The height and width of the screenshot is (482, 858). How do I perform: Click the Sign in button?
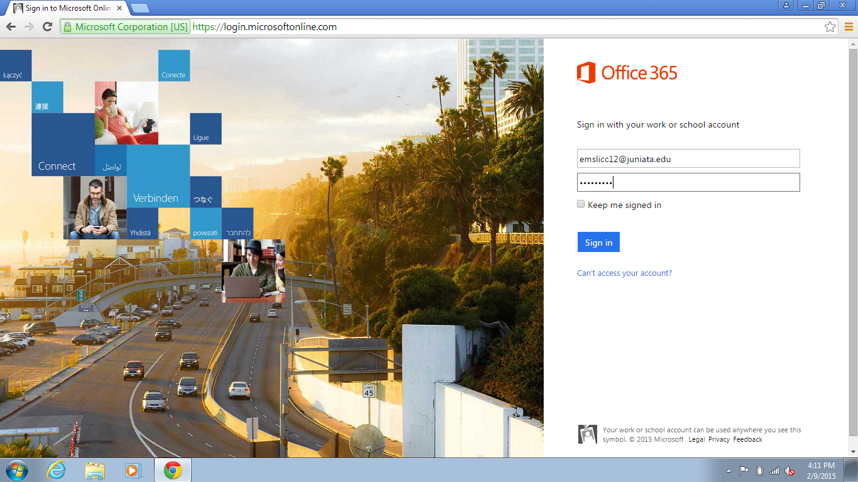pyautogui.click(x=598, y=242)
